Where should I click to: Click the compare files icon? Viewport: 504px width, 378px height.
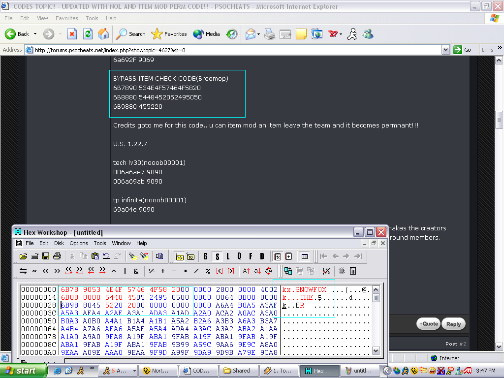[288, 271]
